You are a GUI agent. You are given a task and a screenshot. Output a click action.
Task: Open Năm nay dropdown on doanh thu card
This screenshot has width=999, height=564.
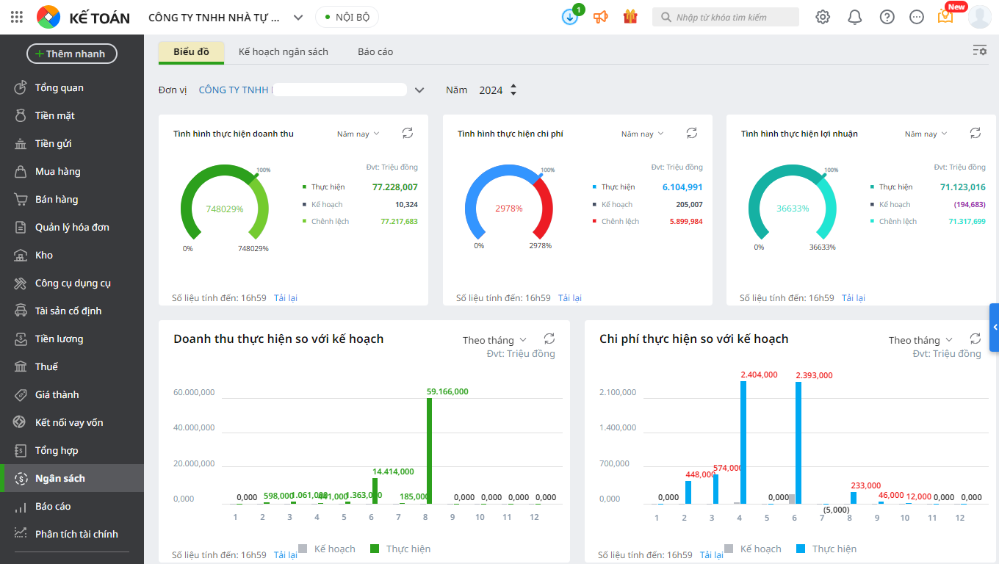pyautogui.click(x=358, y=134)
